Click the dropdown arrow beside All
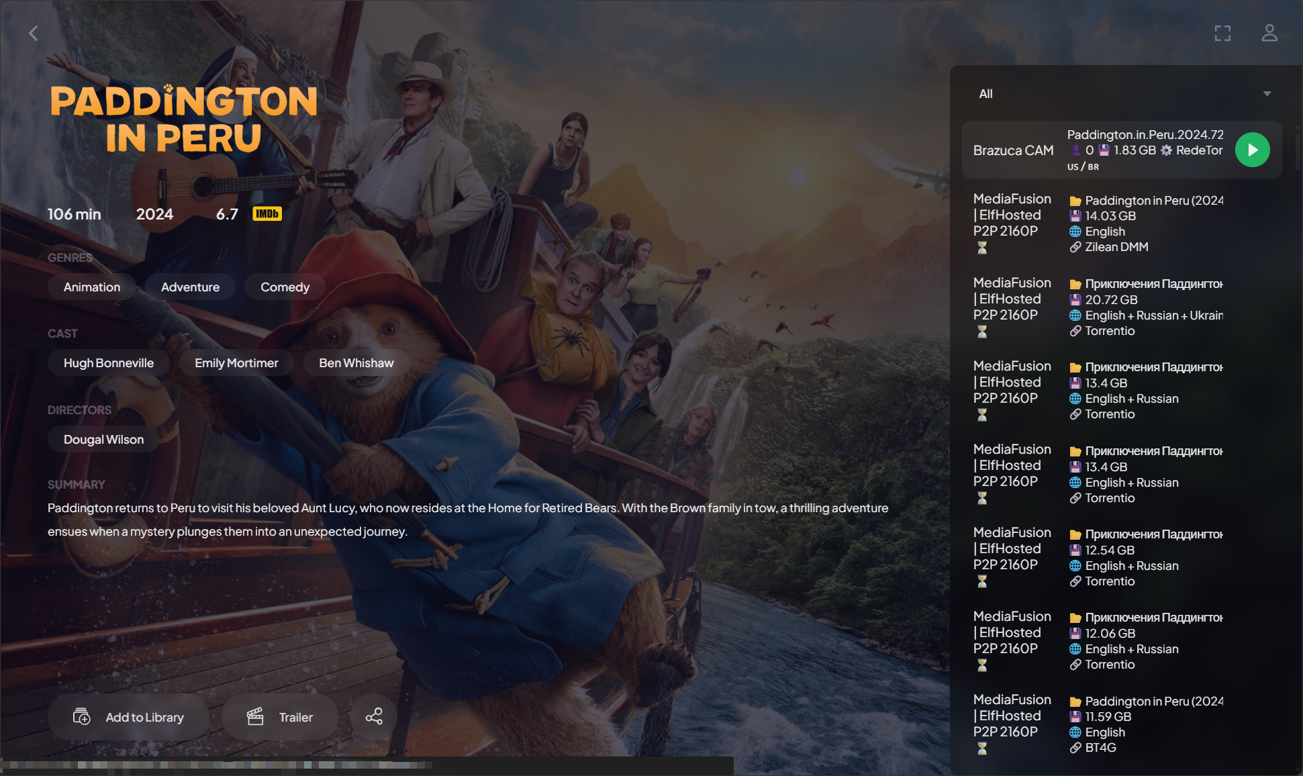 1267,94
